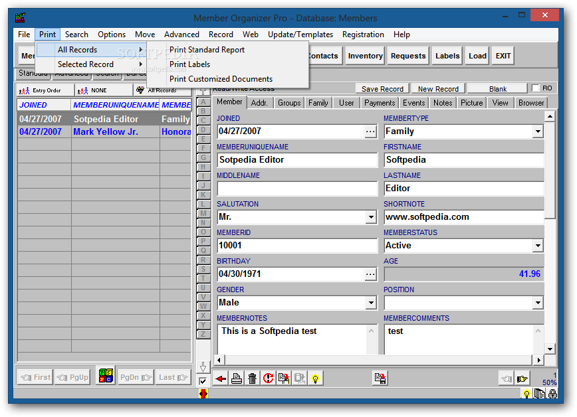This screenshot has width=577, height=417.
Task: Select the Mark Yellow Jr. row
Action: tap(105, 131)
